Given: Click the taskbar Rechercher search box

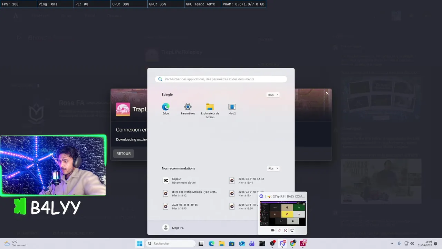Looking at the screenshot, I should point(170,243).
